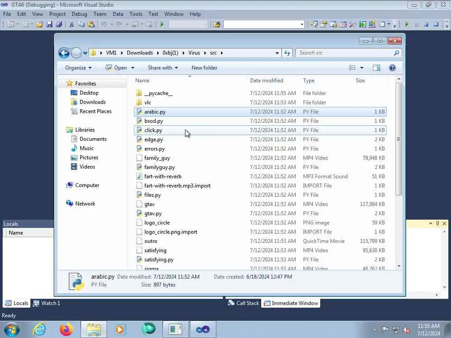This screenshot has width=451, height=338.
Task: Open the Immediate Window panel options dropdown arrow
Action: (x=431, y=223)
